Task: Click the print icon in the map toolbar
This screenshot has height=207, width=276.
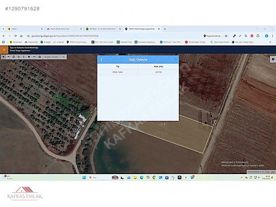Action: [39, 56]
